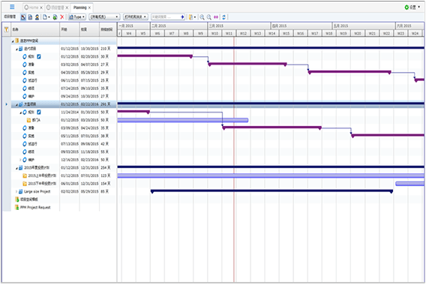Viewport: 426px width, 285px height.
Task: Click the W24 week header
Action: click(415, 34)
